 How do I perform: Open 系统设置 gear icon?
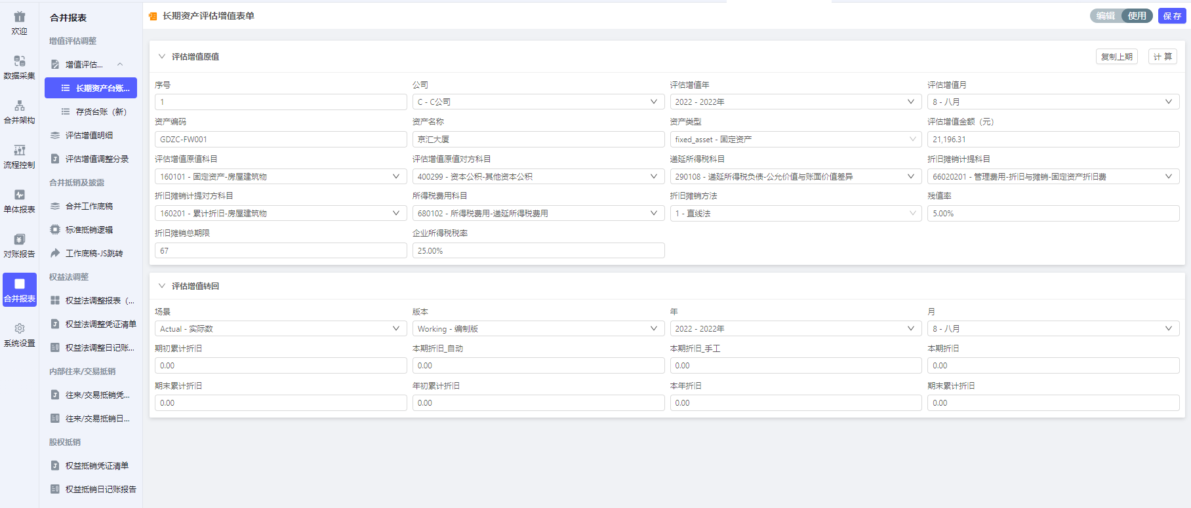click(20, 329)
